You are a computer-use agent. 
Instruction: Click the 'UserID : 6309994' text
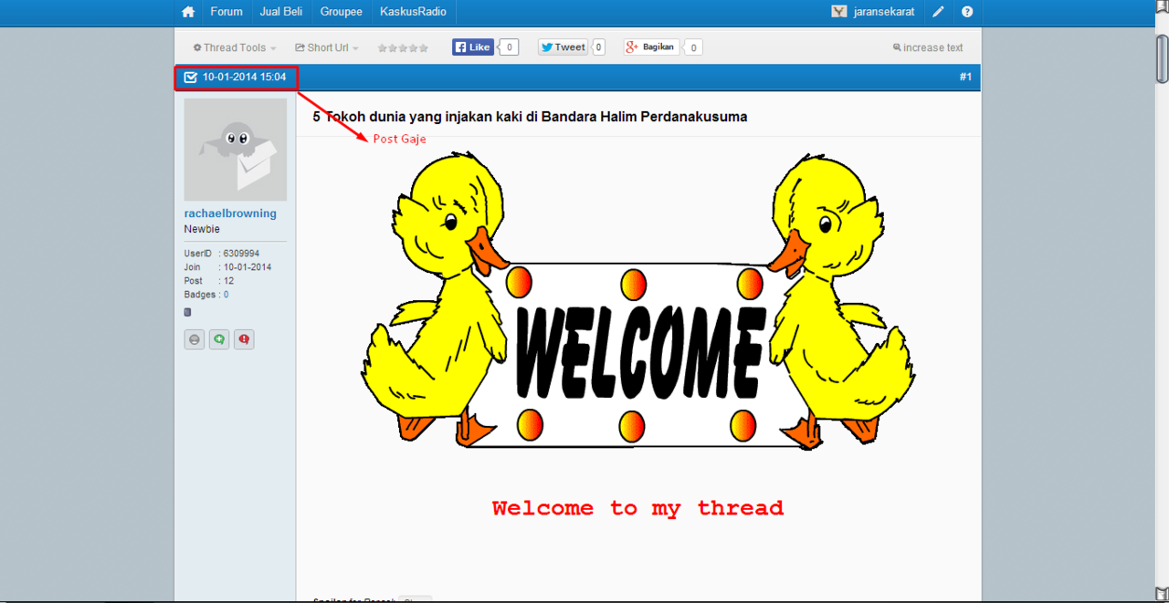(x=222, y=254)
